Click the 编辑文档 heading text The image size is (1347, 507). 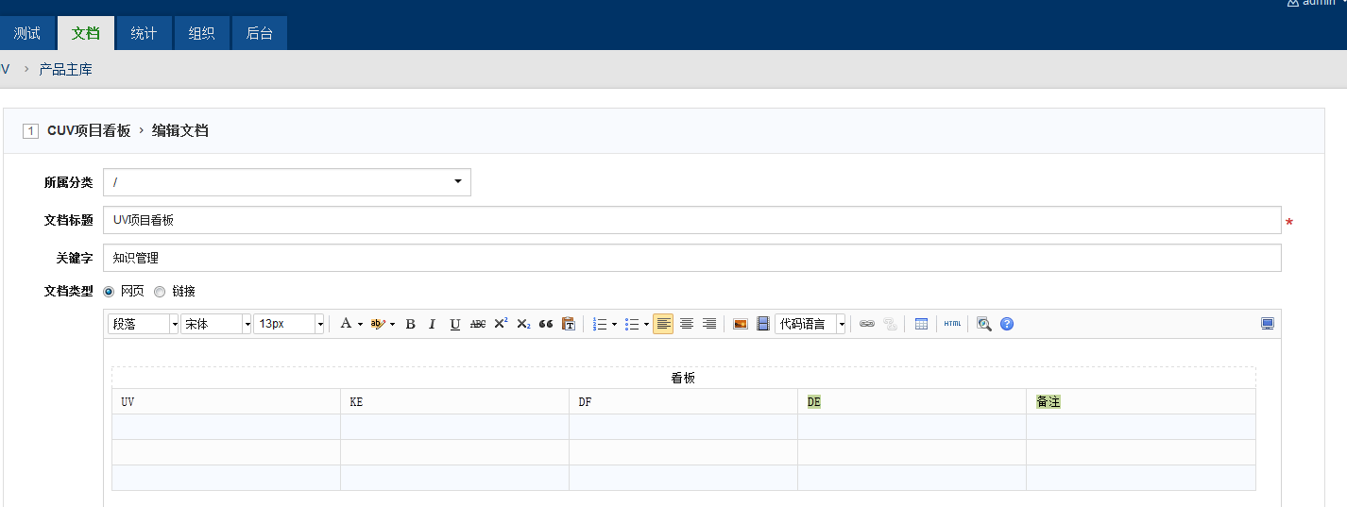180,130
